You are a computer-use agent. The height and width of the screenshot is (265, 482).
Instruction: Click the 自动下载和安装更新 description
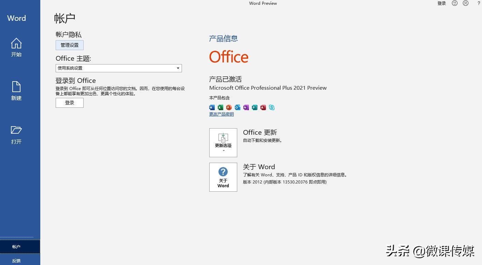pos(263,141)
